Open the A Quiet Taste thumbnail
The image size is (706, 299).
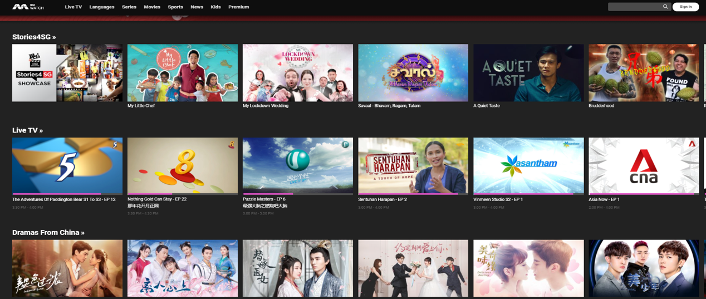pos(528,73)
